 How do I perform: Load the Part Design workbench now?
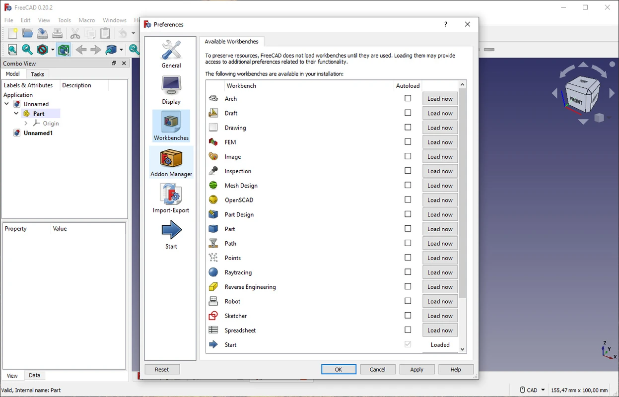440,214
